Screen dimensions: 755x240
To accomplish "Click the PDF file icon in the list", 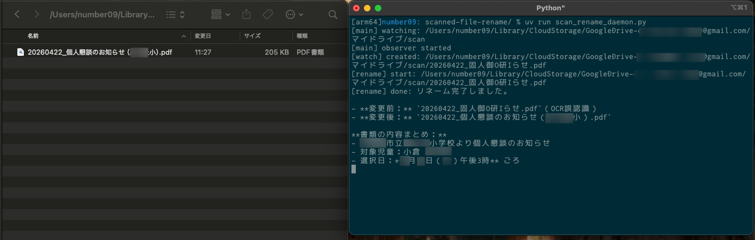I will point(21,53).
